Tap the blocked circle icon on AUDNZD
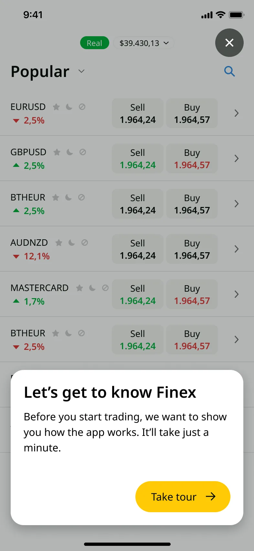The height and width of the screenshot is (551, 254). point(85,243)
